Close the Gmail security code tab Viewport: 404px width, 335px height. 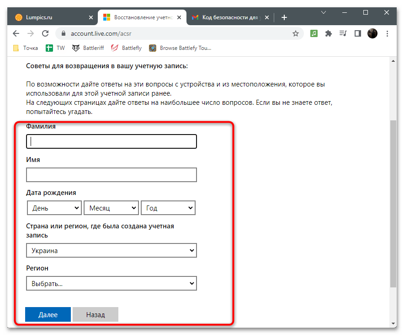coord(267,17)
